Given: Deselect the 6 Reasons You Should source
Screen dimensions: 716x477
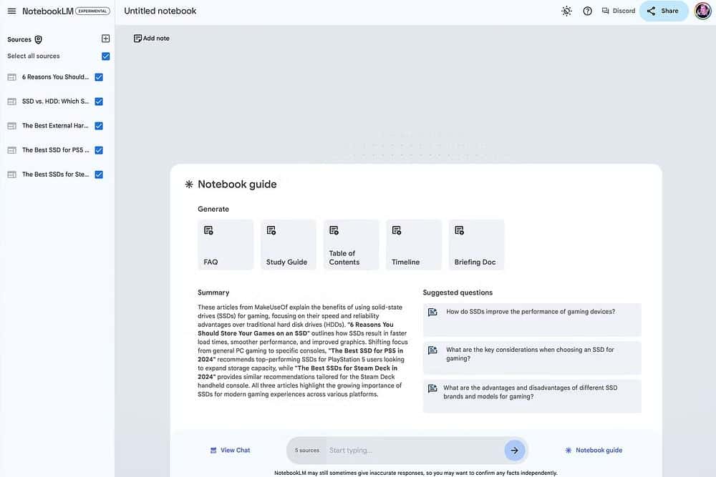Looking at the screenshot, I should (98, 77).
